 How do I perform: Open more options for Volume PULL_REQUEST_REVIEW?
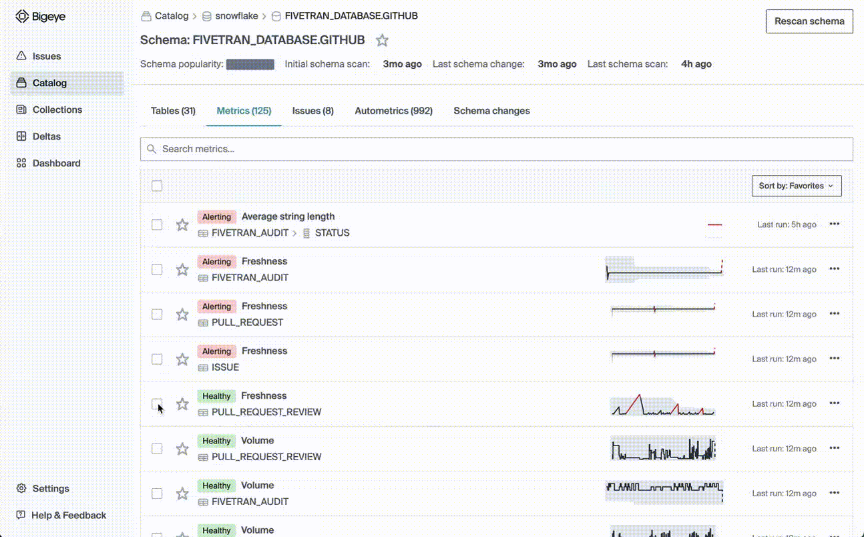(x=835, y=448)
